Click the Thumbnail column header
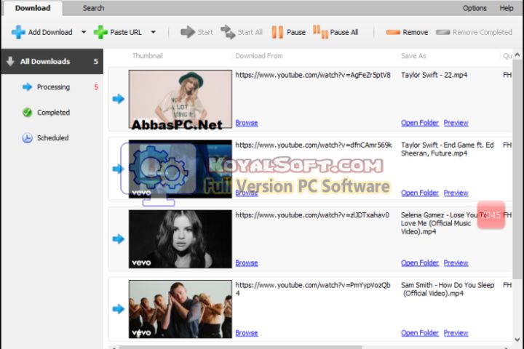Viewport: 524px width, 349px height. pos(147,56)
